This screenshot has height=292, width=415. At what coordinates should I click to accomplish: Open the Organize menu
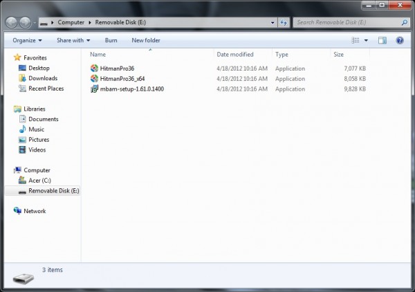[27, 40]
